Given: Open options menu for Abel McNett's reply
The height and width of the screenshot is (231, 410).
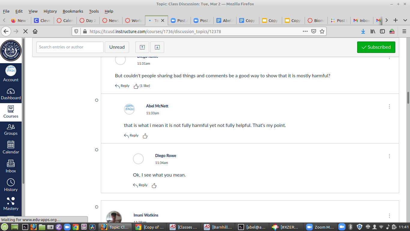Looking at the screenshot, I should point(389,106).
